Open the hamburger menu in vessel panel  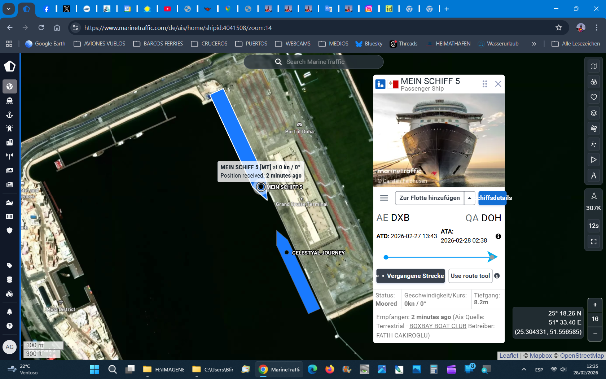384,198
